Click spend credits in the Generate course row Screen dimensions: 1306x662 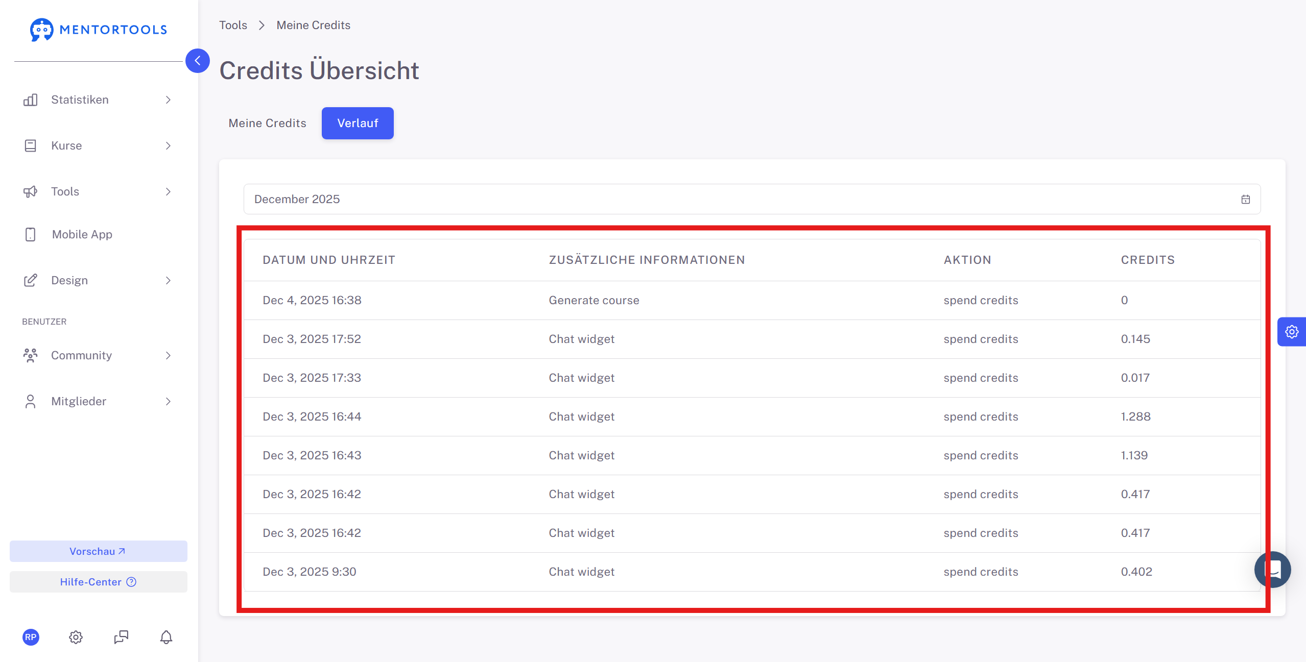click(981, 300)
